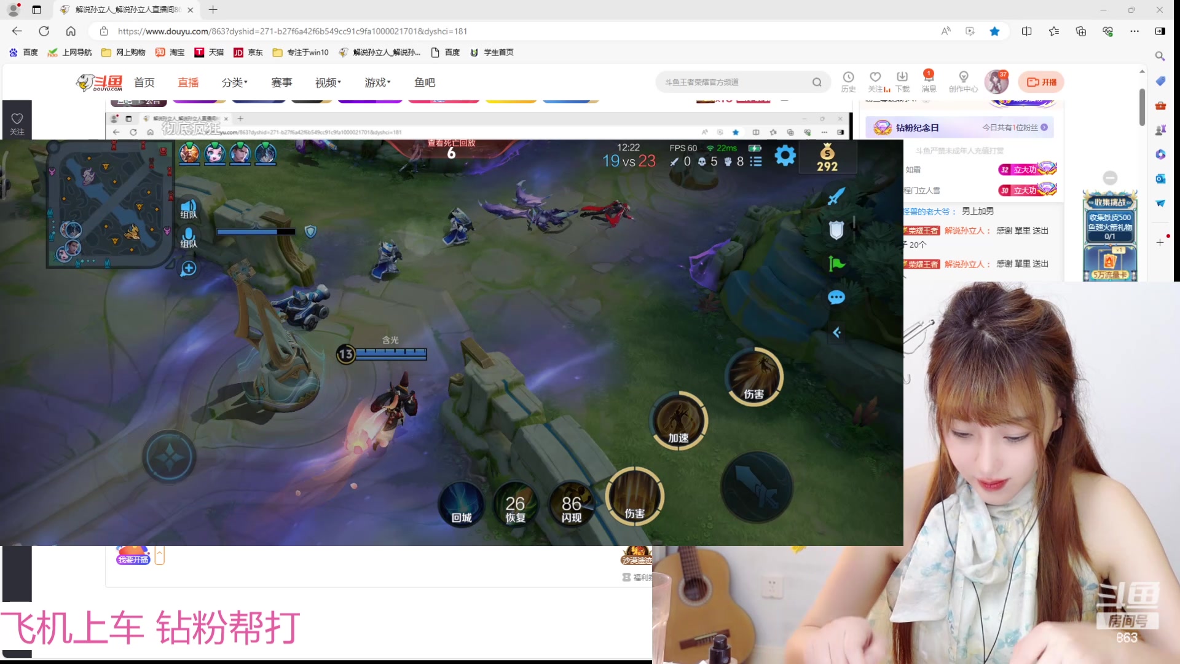Expand the 分类 category dropdown
The width and height of the screenshot is (1180, 664).
[235, 82]
